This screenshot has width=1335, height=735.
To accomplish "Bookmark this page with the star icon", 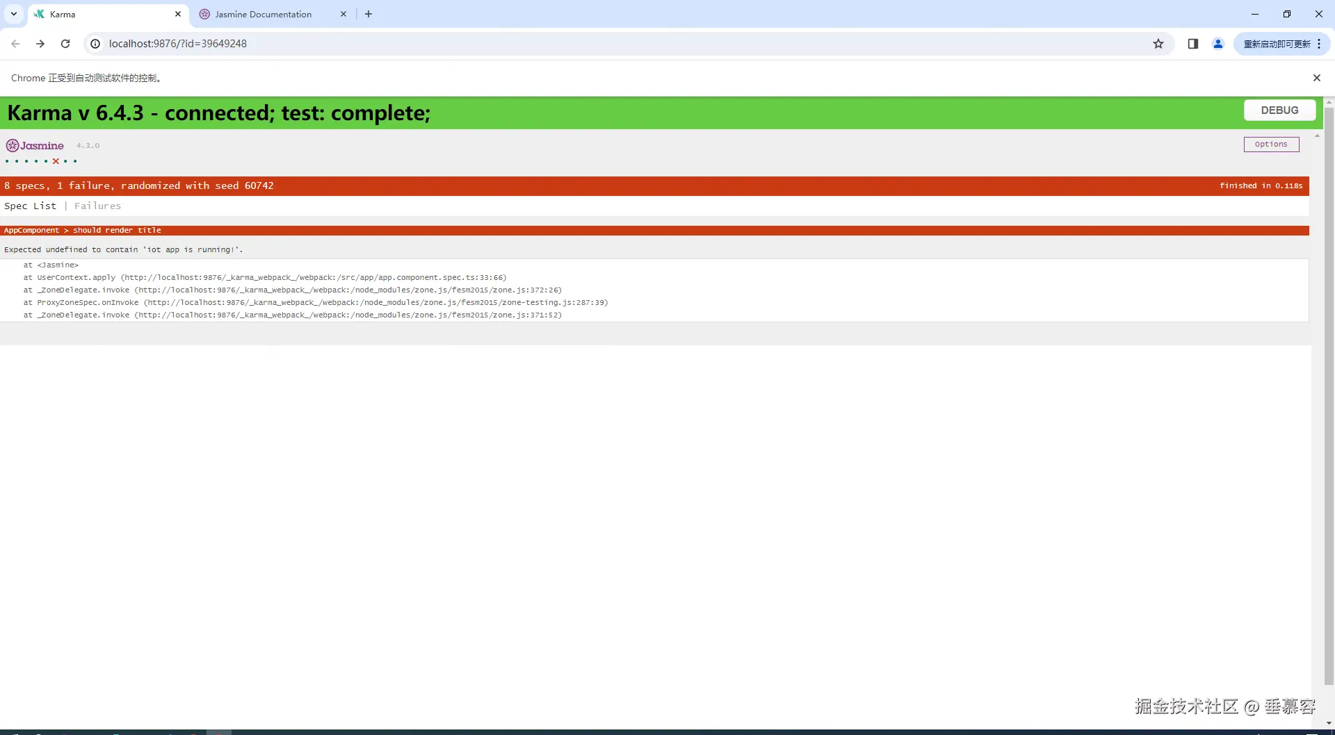I will pos(1158,44).
